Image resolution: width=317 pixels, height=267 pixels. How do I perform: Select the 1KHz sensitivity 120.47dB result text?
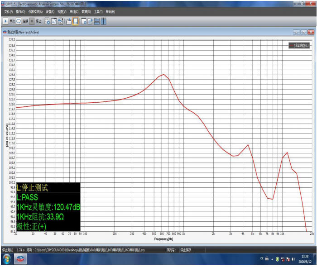pos(48,207)
